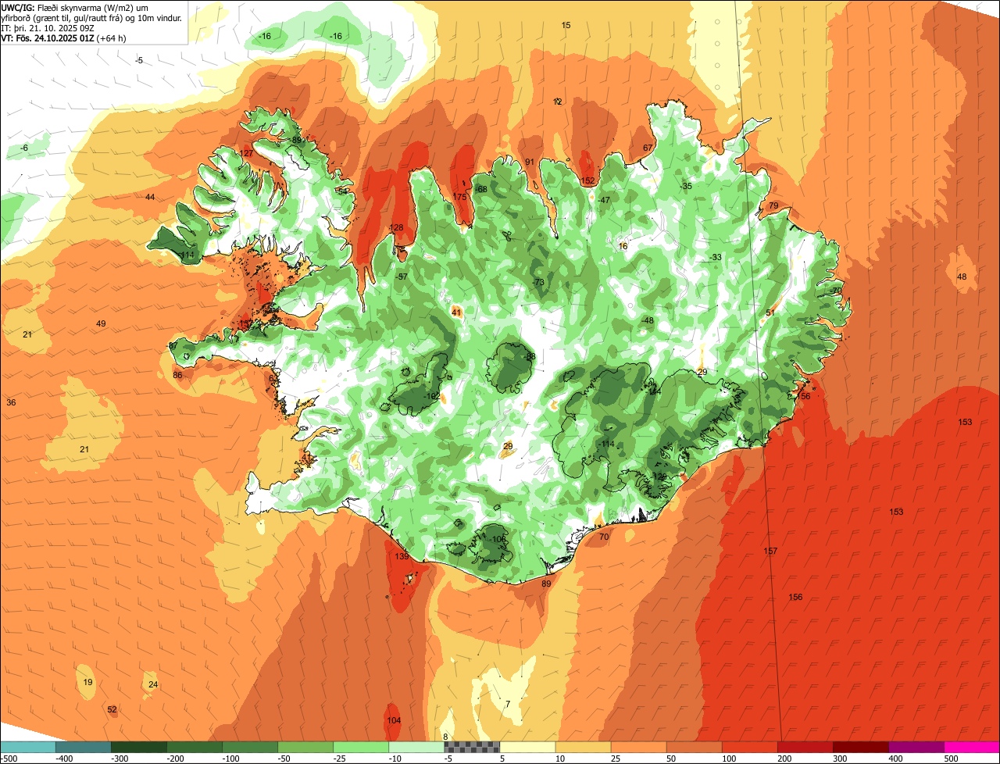The width and height of the screenshot is (1000, 764).
Task: Select the green legend swatch starting at -100
Action: [250, 747]
